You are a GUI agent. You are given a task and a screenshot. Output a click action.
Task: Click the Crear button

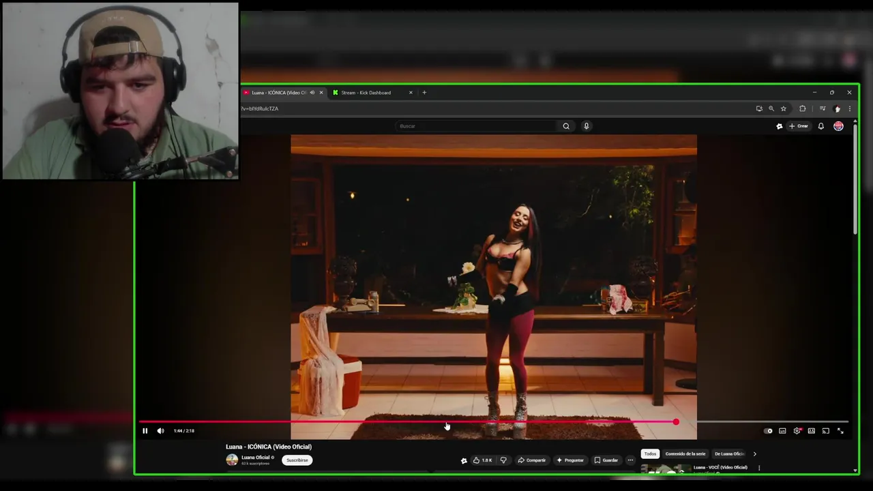pos(799,126)
